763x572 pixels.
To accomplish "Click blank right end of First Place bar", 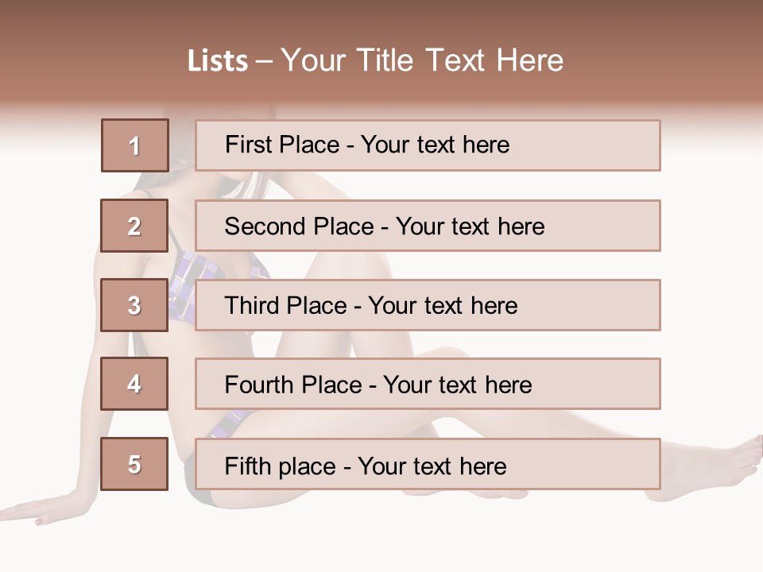I will point(604,145).
